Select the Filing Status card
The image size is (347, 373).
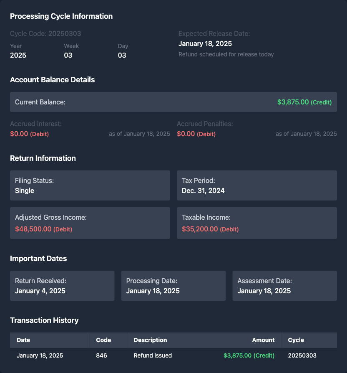pyautogui.click(x=90, y=185)
